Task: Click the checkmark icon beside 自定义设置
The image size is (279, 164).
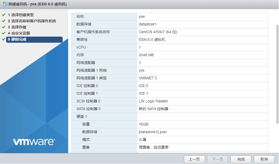Action: click(x=3, y=33)
